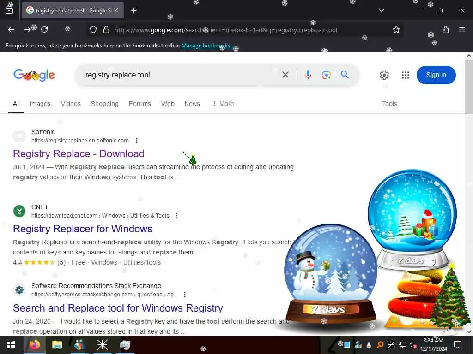Viewport: 473px width, 354px height.
Task: Open the snowflake app in taskbar
Action: [x=102, y=345]
